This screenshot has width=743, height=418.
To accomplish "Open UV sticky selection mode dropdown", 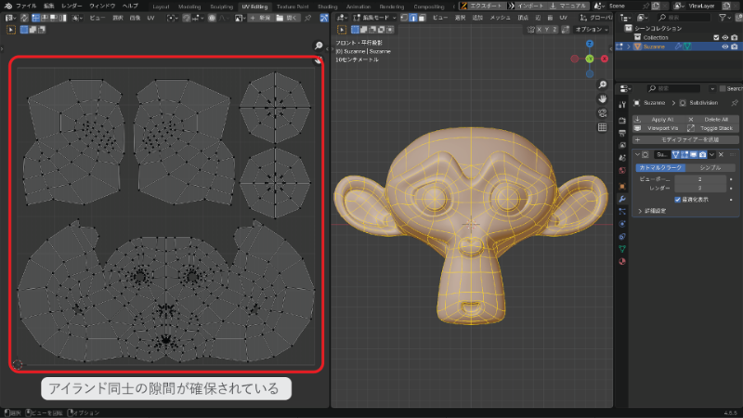I will pyautogui.click(x=77, y=18).
